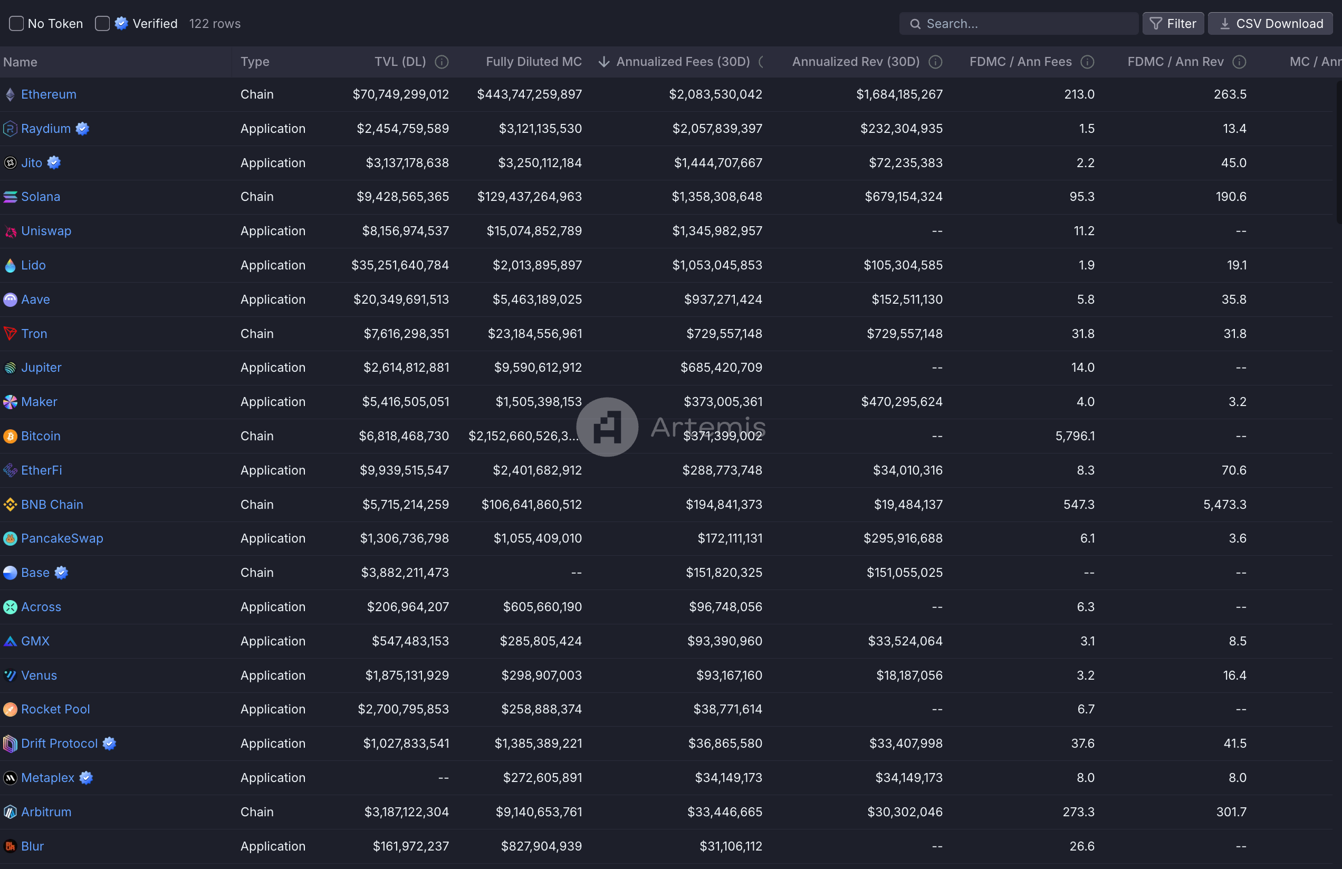
Task: Click the PancakeSwap logo icon
Action: click(x=10, y=539)
